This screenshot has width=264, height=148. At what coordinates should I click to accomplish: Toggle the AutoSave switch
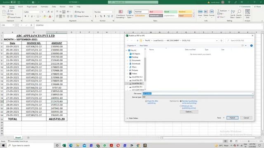click(13, 2)
